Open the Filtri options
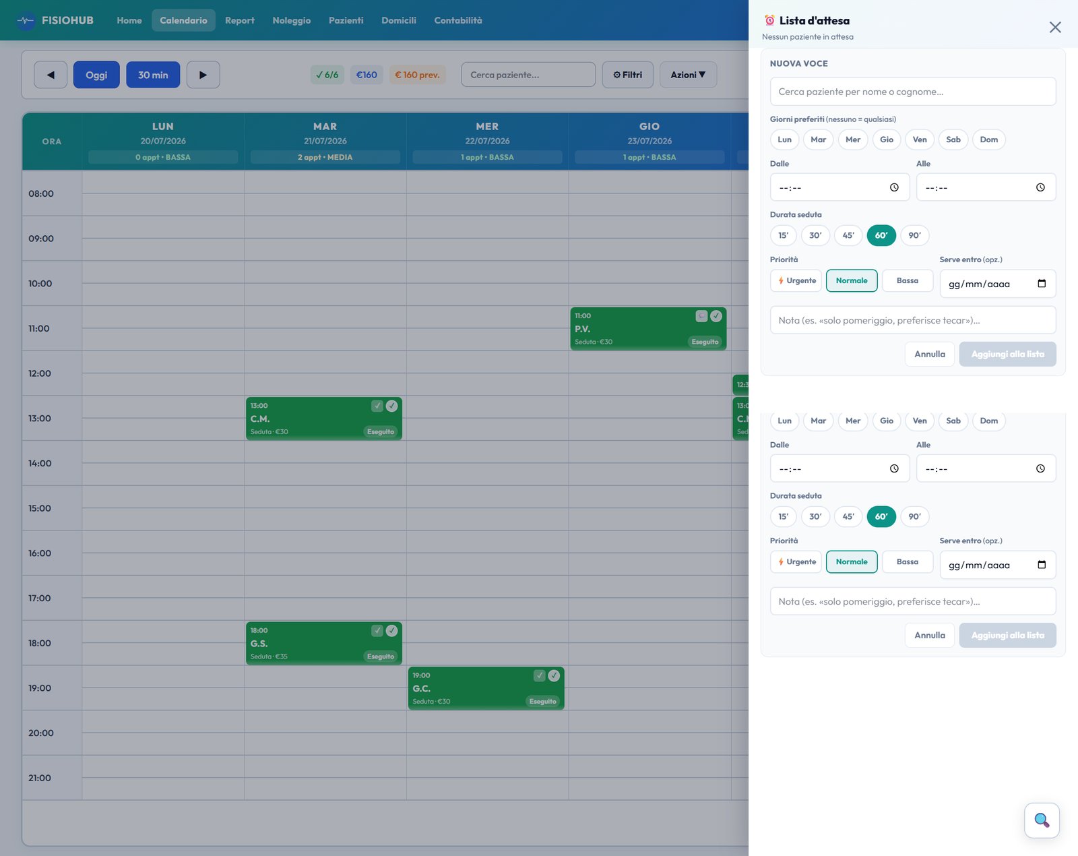 [x=628, y=75]
